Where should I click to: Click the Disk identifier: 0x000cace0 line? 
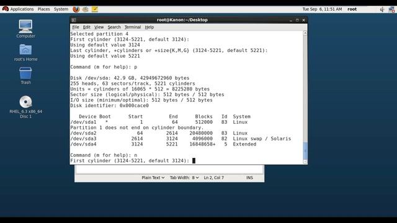[109, 106]
